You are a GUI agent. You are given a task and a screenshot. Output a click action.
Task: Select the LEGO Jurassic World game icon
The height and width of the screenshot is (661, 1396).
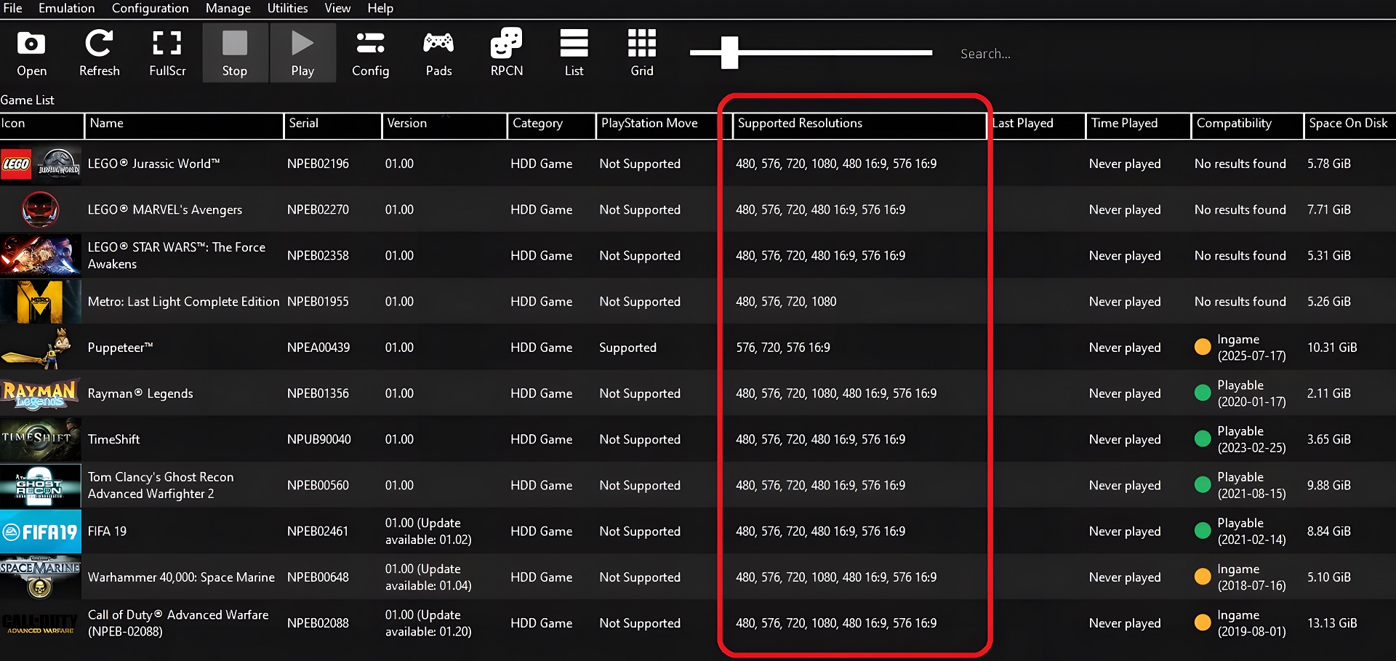coord(41,164)
